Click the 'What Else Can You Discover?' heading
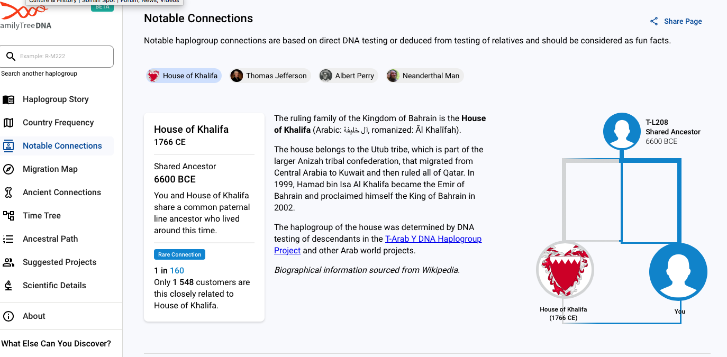 56,344
